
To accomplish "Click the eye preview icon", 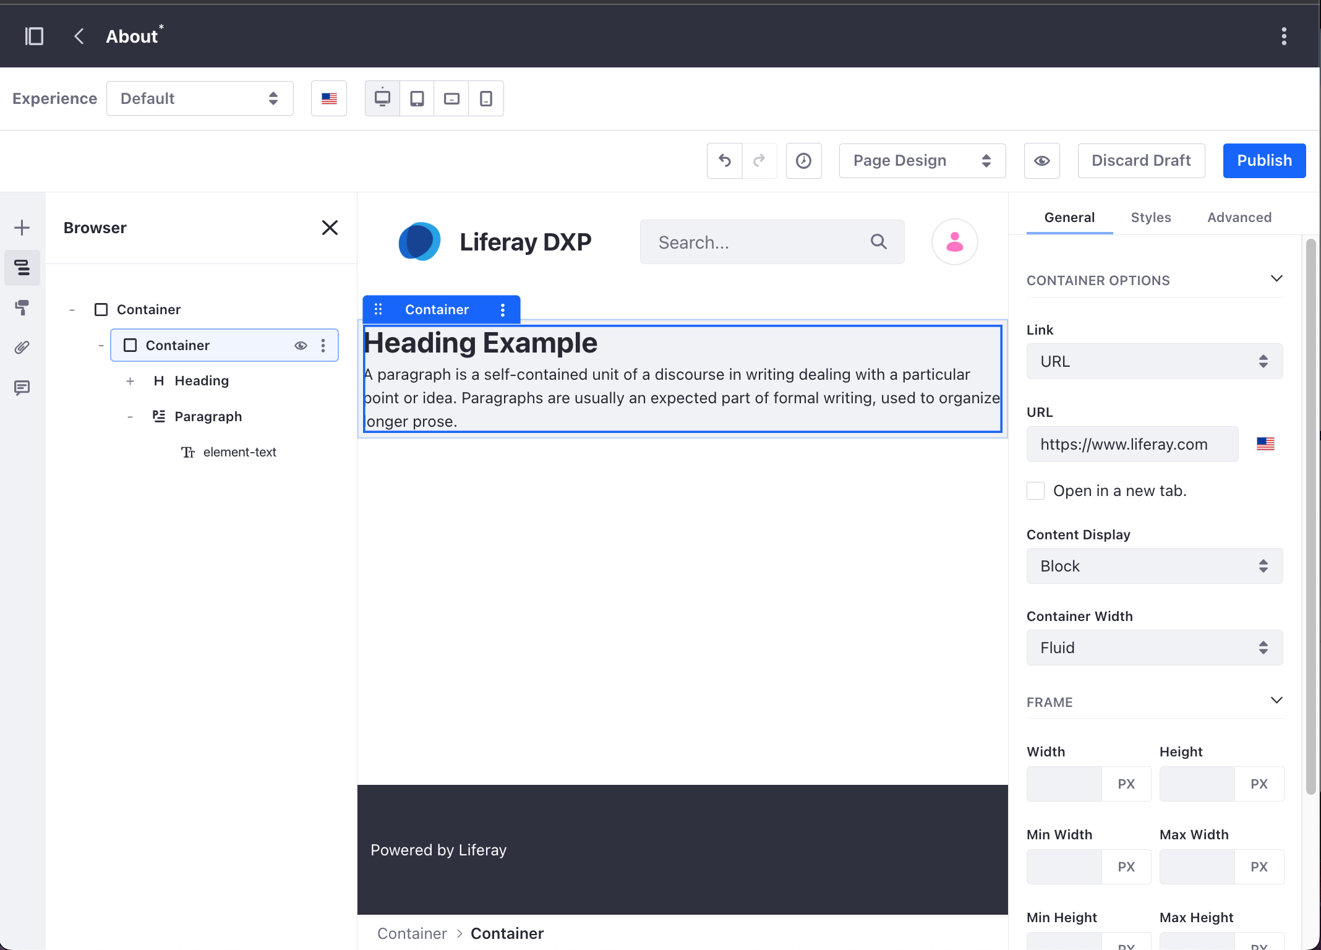I will pyautogui.click(x=1042, y=160).
